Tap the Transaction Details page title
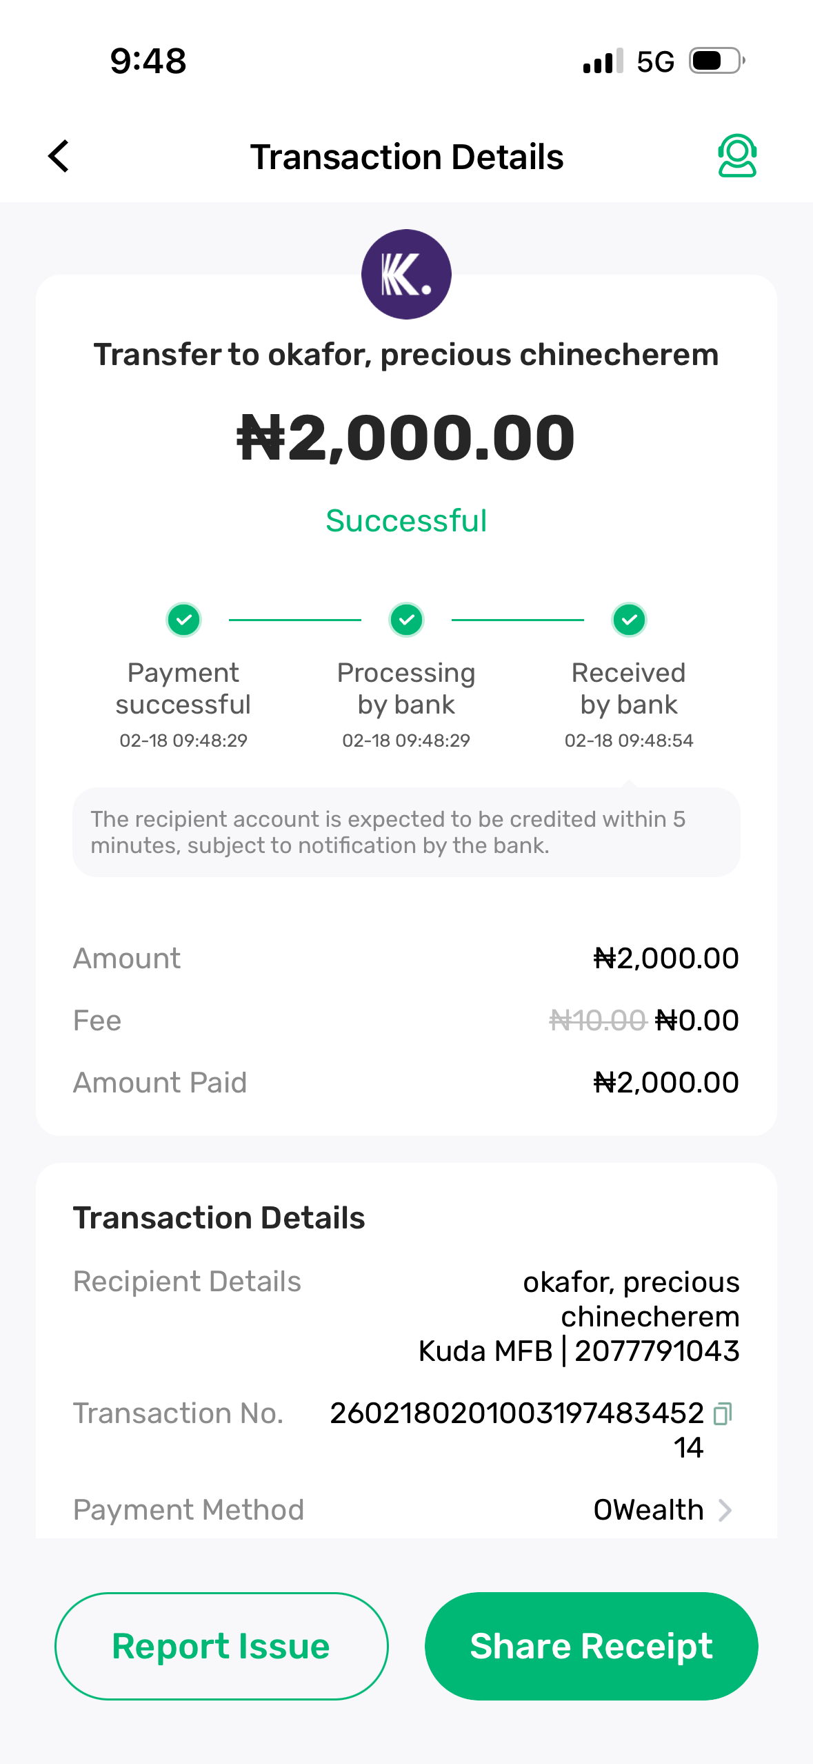Viewport: 813px width, 1764px height. coord(406,157)
